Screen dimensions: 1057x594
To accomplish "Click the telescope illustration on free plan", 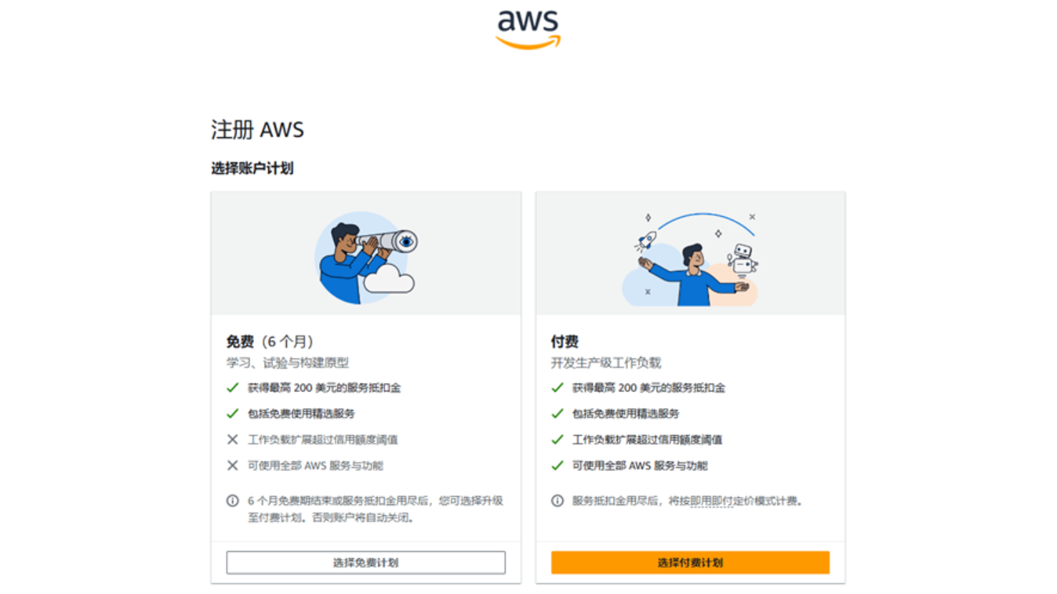I will (x=366, y=258).
